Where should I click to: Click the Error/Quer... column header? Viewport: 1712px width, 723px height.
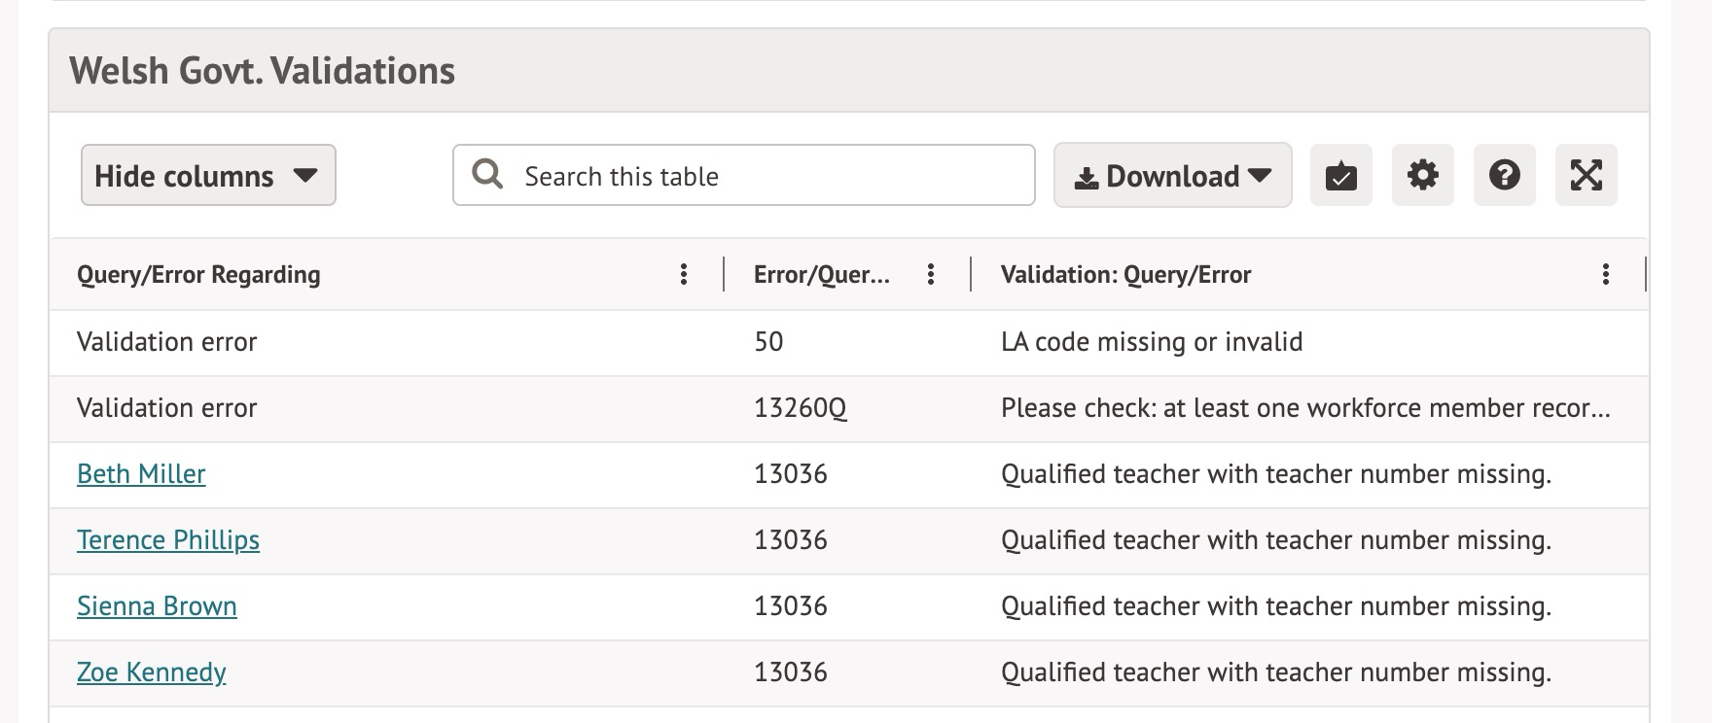(821, 275)
